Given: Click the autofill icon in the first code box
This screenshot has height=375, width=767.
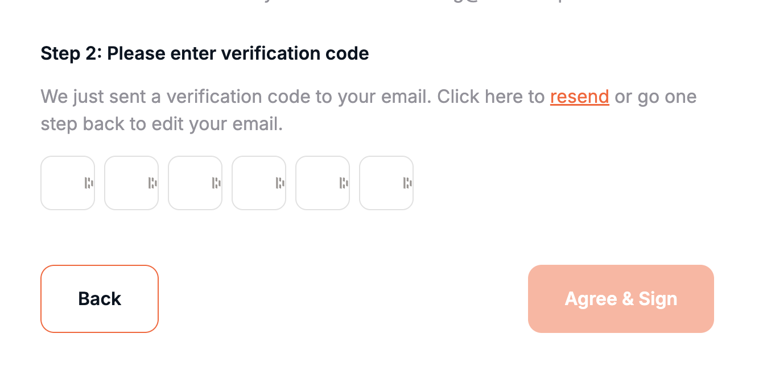Looking at the screenshot, I should tap(89, 183).
